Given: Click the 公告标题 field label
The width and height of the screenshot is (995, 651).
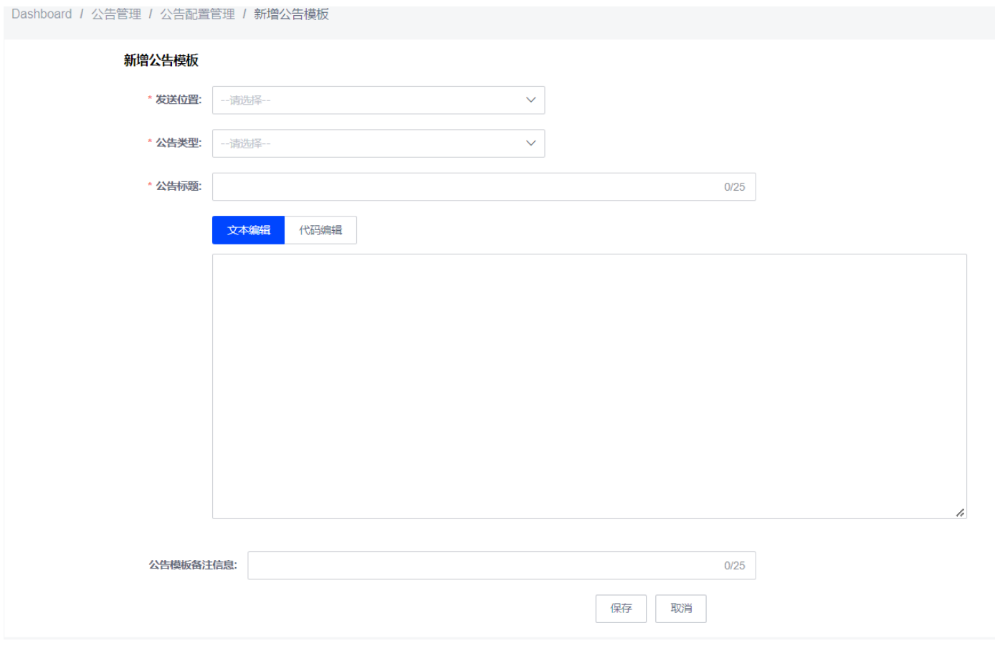Looking at the screenshot, I should pos(178,186).
